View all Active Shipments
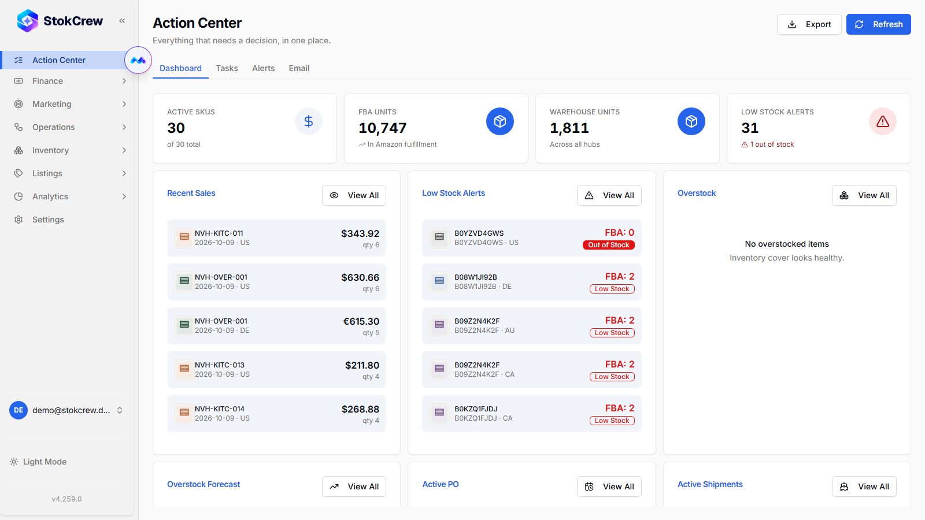 tap(864, 486)
